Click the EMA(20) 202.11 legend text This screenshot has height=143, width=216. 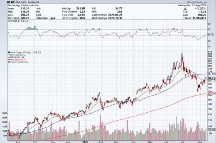(18, 55)
